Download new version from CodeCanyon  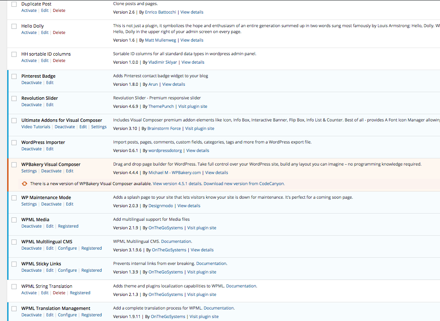244,183
